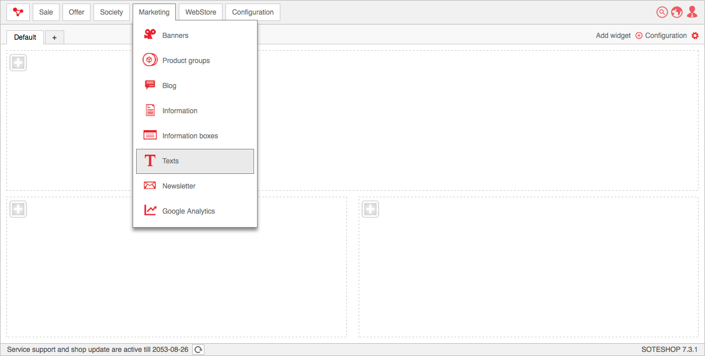
Task: Add a new dashboard tab with plus
Action: (x=54, y=37)
